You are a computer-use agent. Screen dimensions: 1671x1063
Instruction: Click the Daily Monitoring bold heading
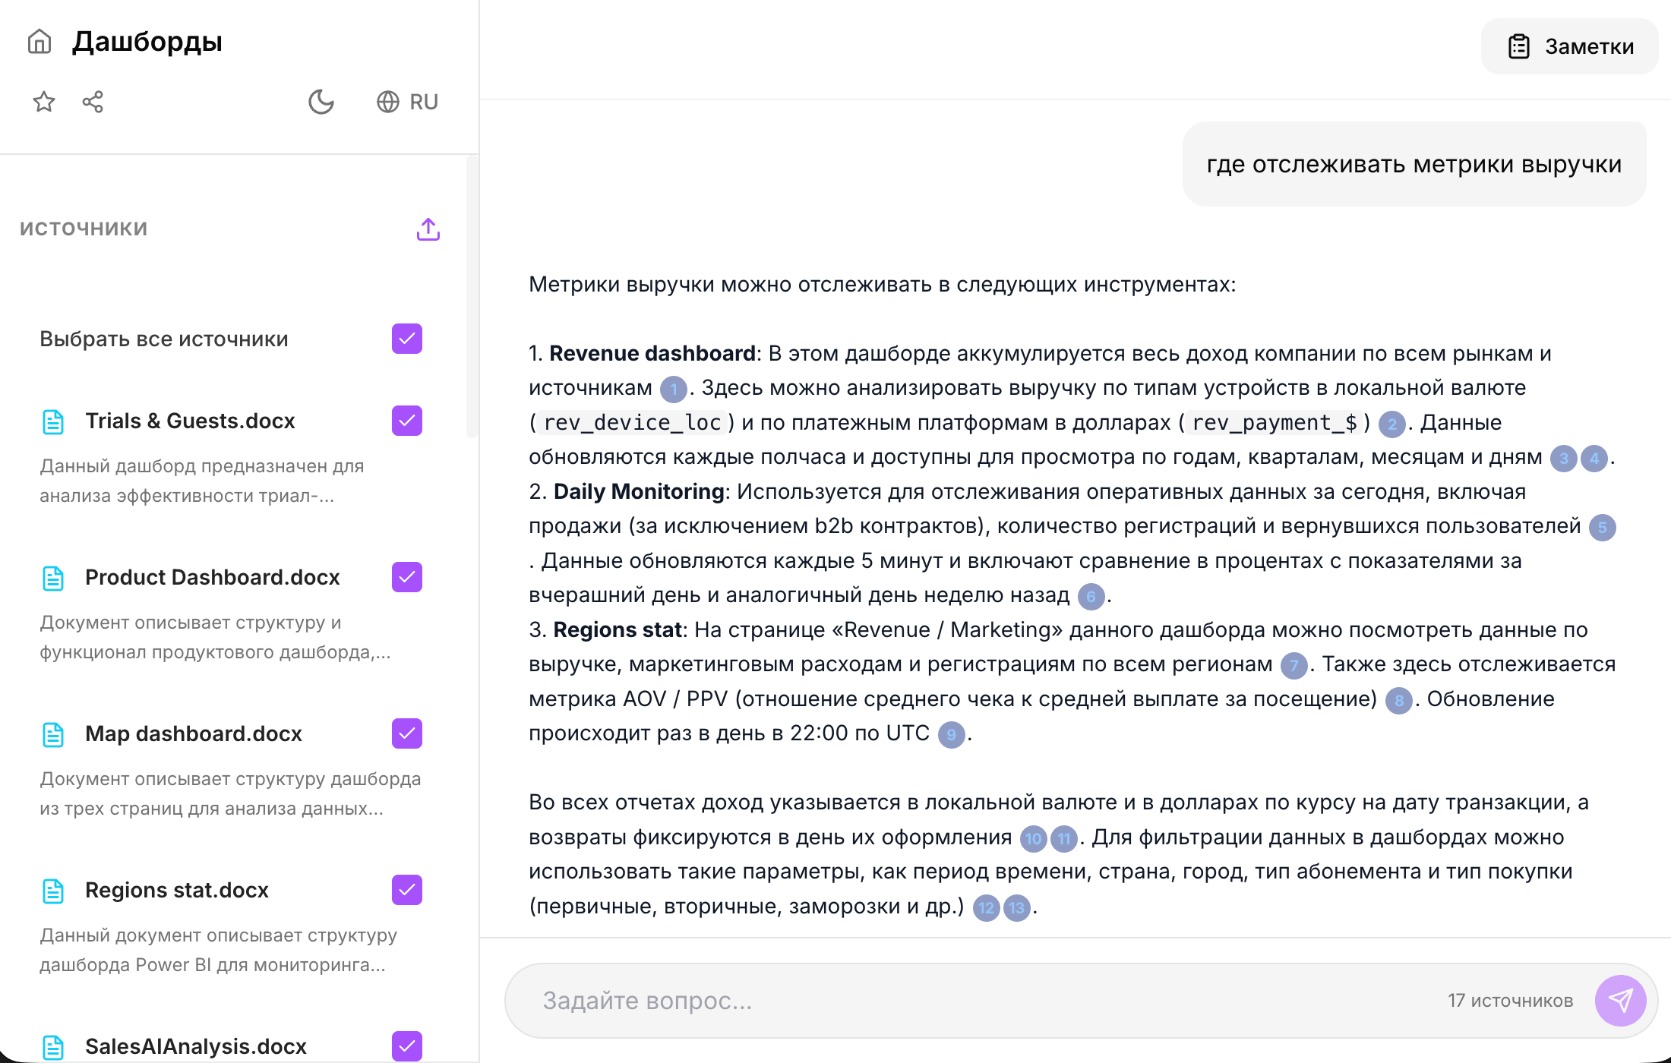pyautogui.click(x=639, y=492)
